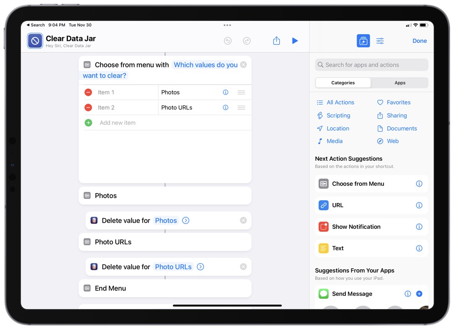The image size is (455, 330).
Task: Tap the search apps and actions field
Action: point(371,65)
